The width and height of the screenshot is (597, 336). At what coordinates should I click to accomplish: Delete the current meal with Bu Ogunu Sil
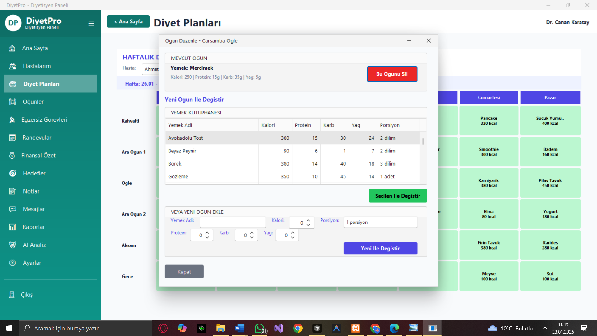[x=392, y=74]
